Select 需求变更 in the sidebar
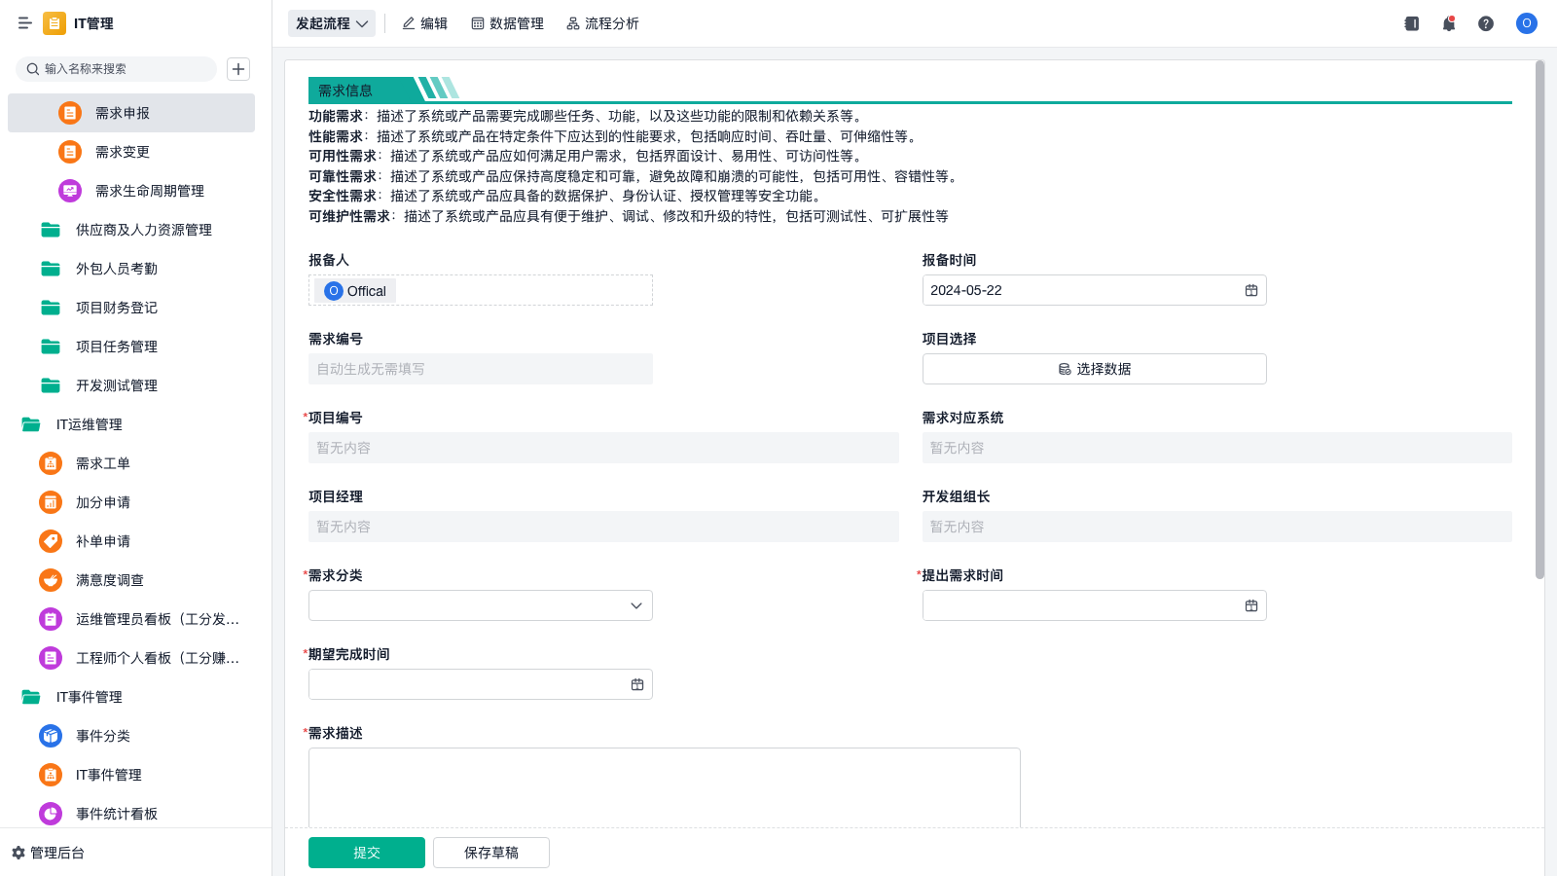The width and height of the screenshot is (1557, 876). point(123,152)
